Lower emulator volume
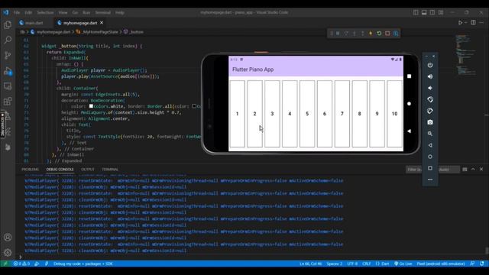489x275 pixels. pos(430,88)
